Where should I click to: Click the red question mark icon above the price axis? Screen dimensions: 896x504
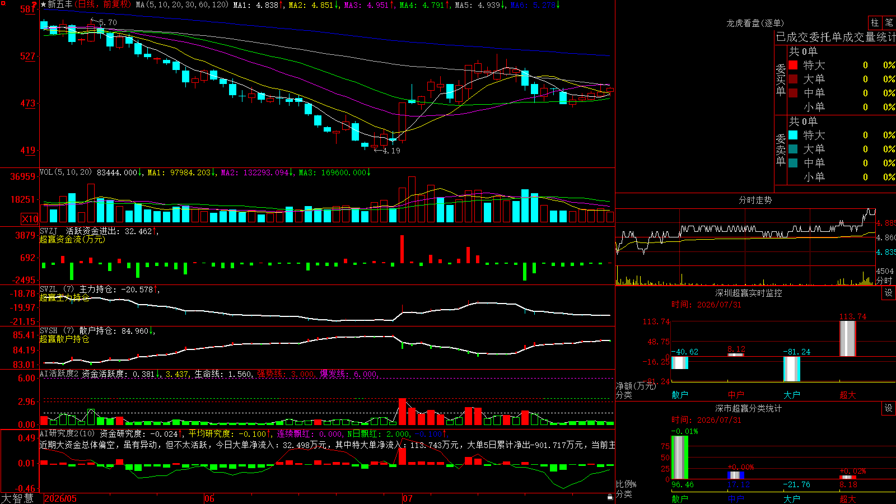coord(35,4)
